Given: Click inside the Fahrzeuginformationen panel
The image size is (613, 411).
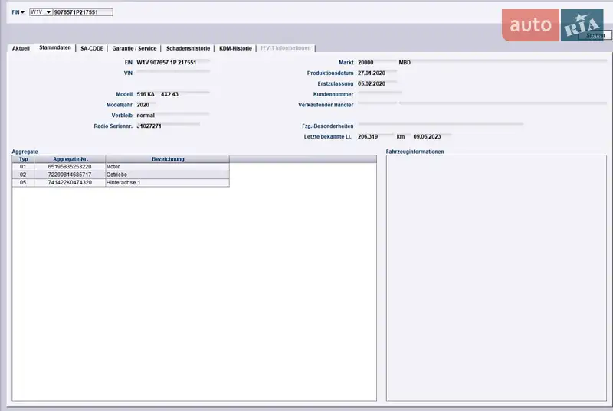Looking at the screenshot, I should pos(495,277).
